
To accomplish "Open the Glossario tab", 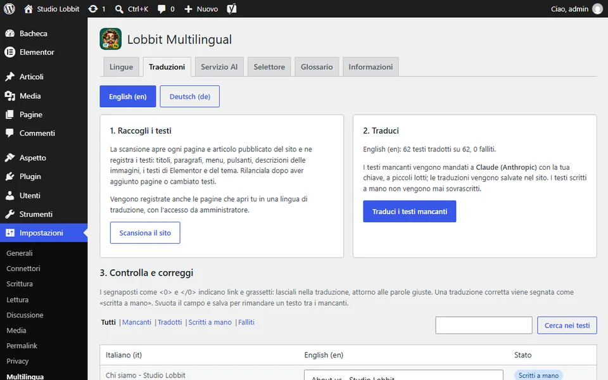I will click(317, 66).
